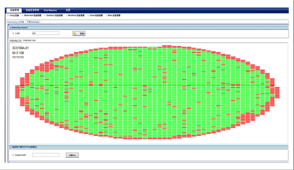Click the 查询 search button
The image size is (294, 170).
pos(79,34)
